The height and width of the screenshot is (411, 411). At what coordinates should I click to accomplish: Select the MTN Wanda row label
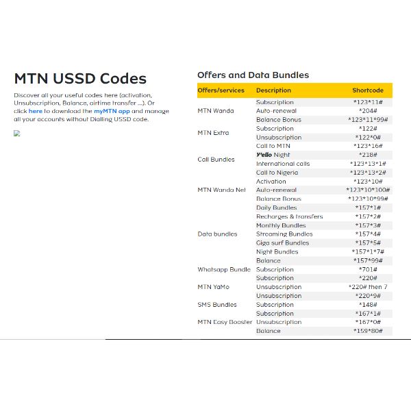[x=215, y=111]
